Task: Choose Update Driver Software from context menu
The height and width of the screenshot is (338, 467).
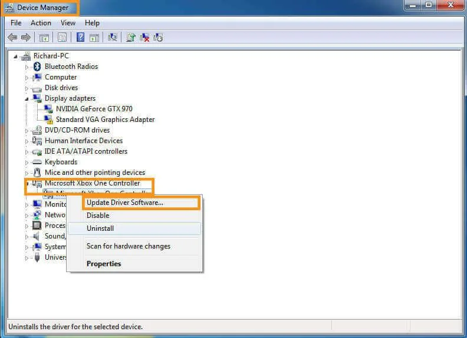Action: (x=134, y=203)
